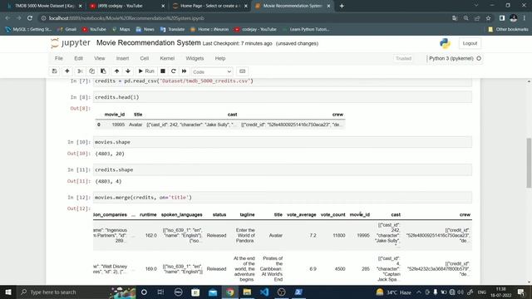Open Other bookmarks folder
The image size is (532, 299).
tap(508, 30)
